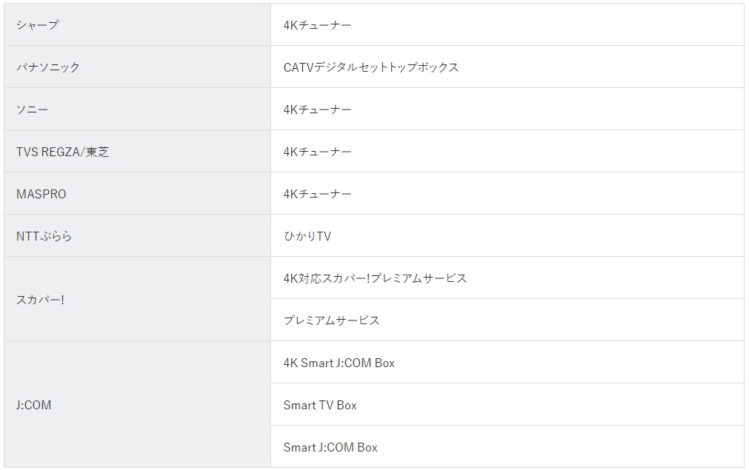Click 4Kチューナー in the TVS REGZA row
Viewport: 749px width, 470px height.
(317, 151)
